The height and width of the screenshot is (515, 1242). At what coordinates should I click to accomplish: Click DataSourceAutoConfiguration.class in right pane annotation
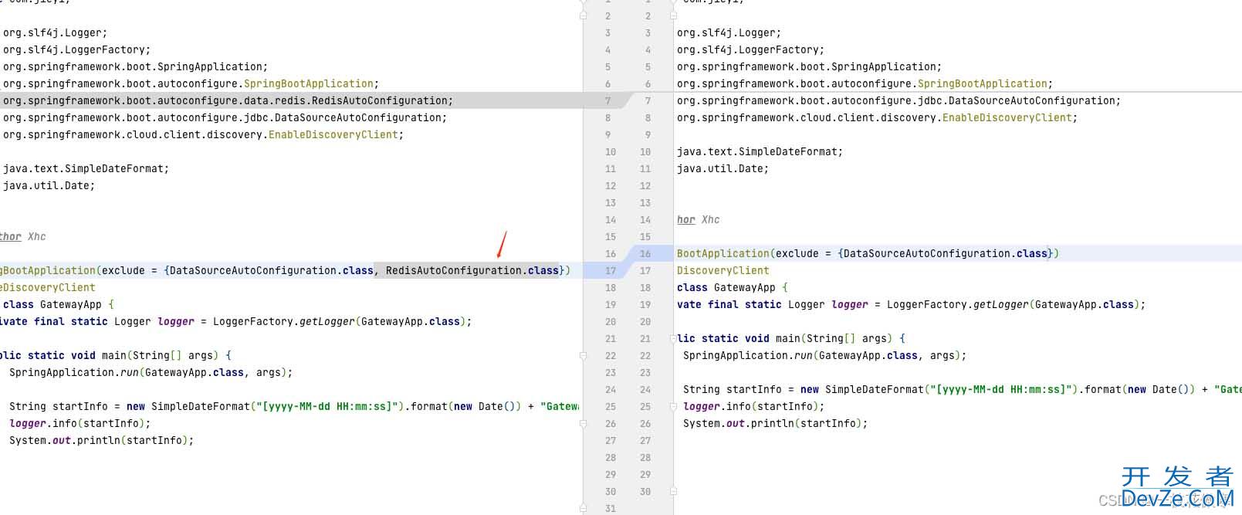[945, 253]
